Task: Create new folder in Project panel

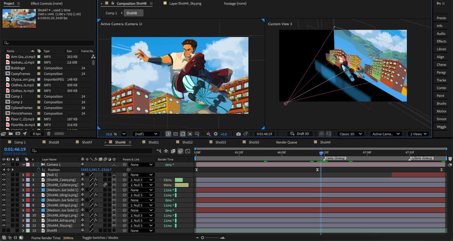Action: (x=11, y=133)
